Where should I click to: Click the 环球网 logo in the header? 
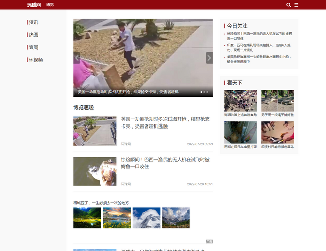pyautogui.click(x=34, y=5)
